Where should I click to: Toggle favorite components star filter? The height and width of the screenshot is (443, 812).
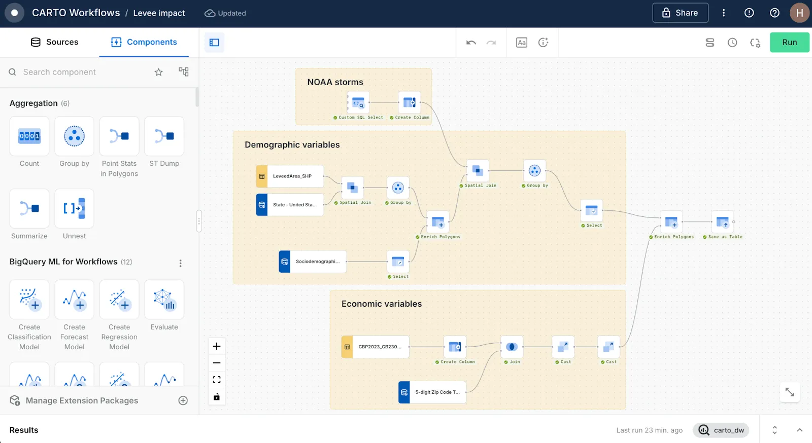coord(159,72)
